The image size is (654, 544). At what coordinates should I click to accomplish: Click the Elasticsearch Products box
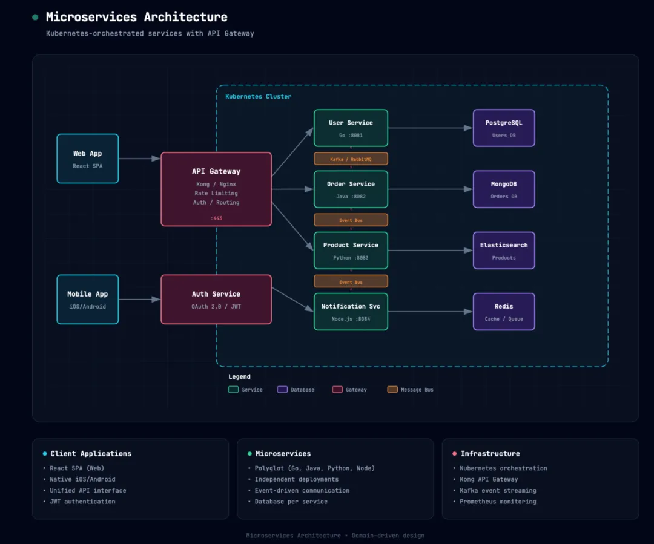tap(504, 251)
